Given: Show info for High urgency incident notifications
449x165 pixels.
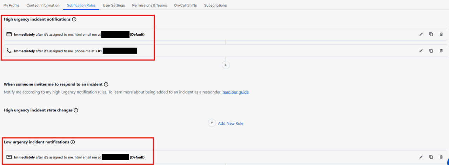Looking at the screenshot, I should [x=74, y=20].
